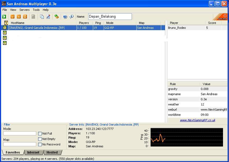The image size is (229, 162).
Task: Click the Delete Server orange X icon
Action: (19, 17)
